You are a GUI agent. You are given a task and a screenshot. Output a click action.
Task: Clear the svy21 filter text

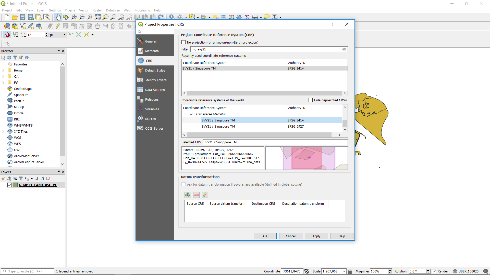click(344, 49)
